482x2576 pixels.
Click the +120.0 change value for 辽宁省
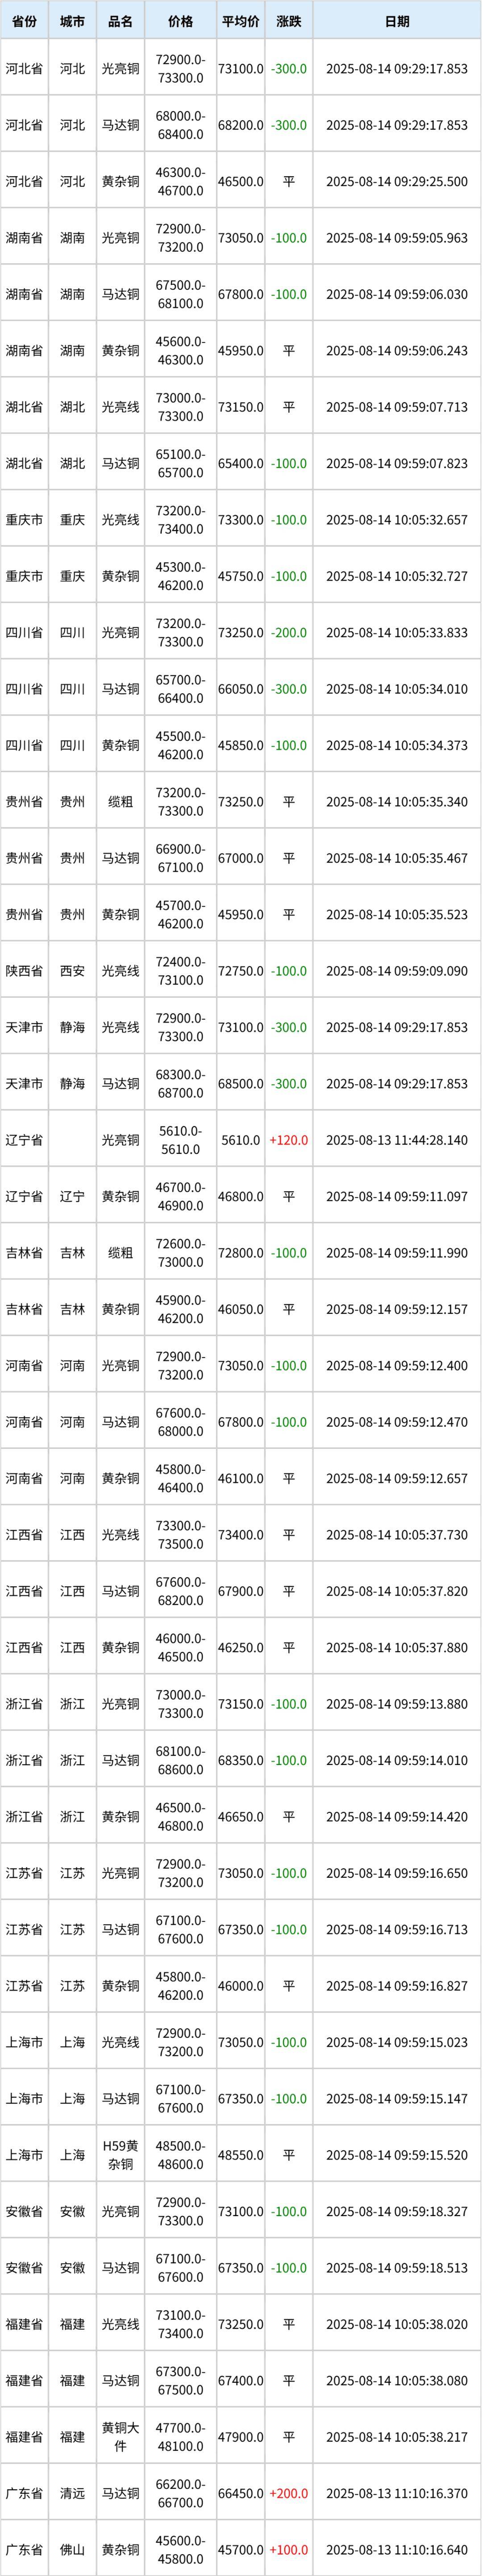288,1140
